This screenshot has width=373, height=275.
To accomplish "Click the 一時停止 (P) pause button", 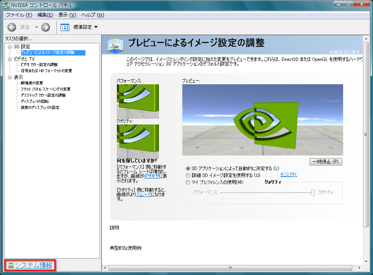I will click(326, 162).
